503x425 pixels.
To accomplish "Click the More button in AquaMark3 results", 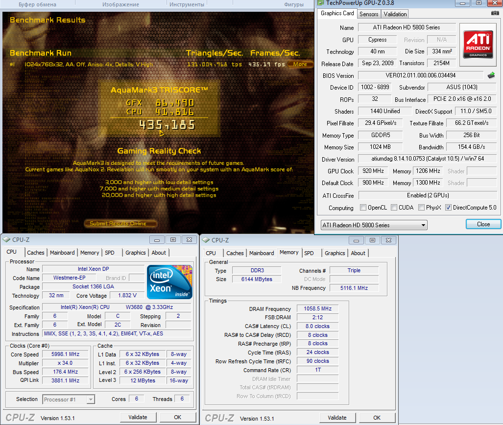I will point(300,64).
